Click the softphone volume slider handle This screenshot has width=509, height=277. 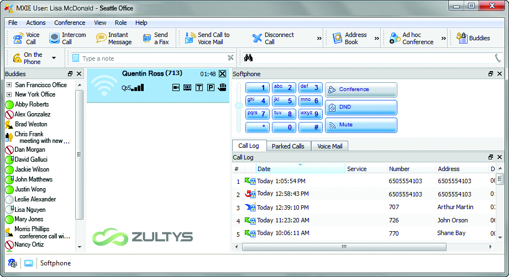tap(239, 105)
